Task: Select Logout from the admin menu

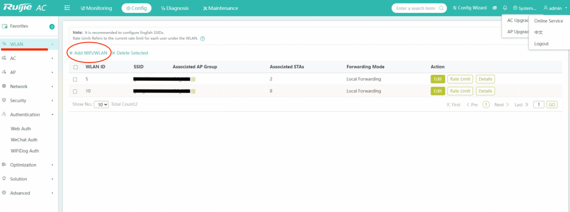Action: (541, 44)
